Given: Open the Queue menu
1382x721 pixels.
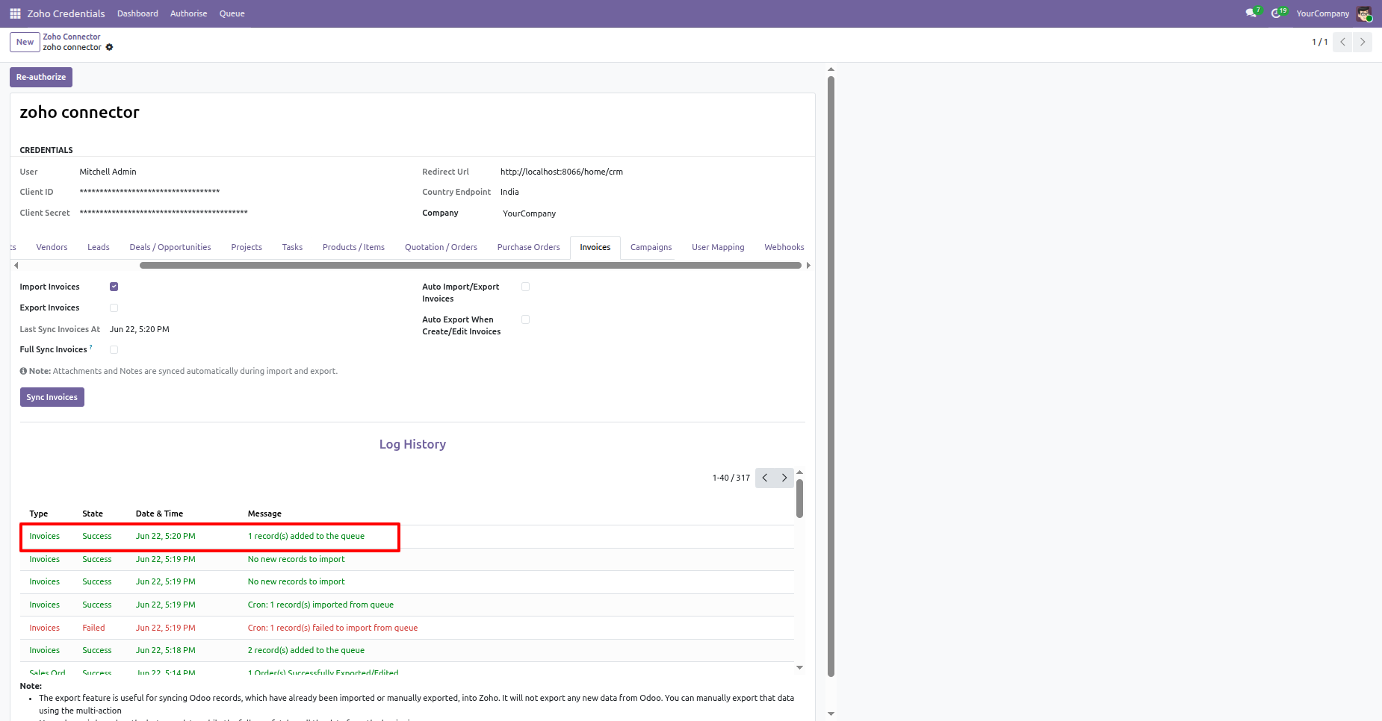Looking at the screenshot, I should click(232, 13).
